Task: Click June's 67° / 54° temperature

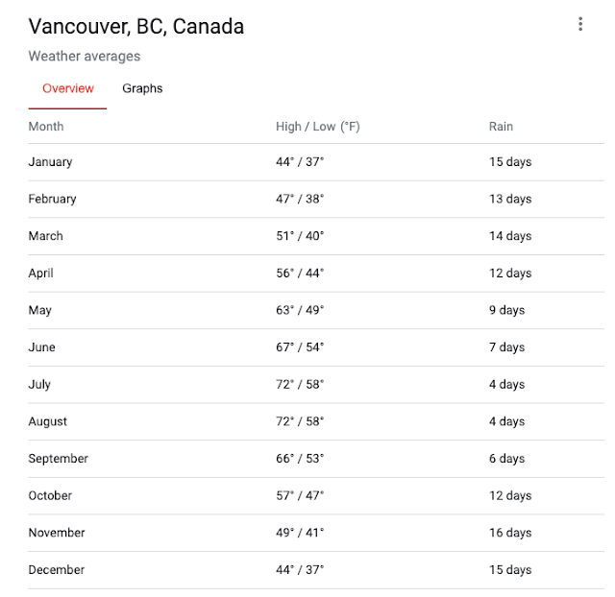Action: click(300, 347)
